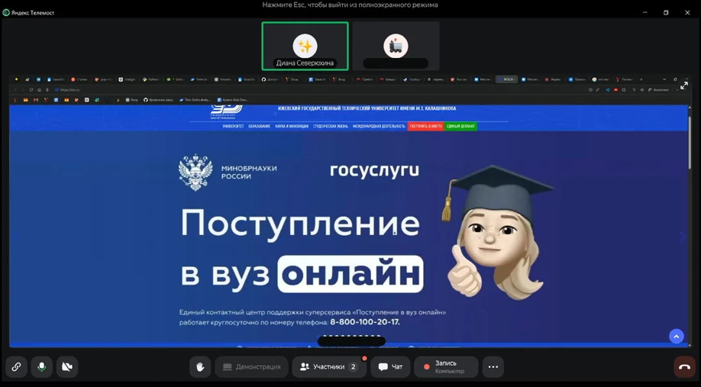
Task: Open the 'Вход' bookmark in bookmarks bar
Action: (132, 100)
